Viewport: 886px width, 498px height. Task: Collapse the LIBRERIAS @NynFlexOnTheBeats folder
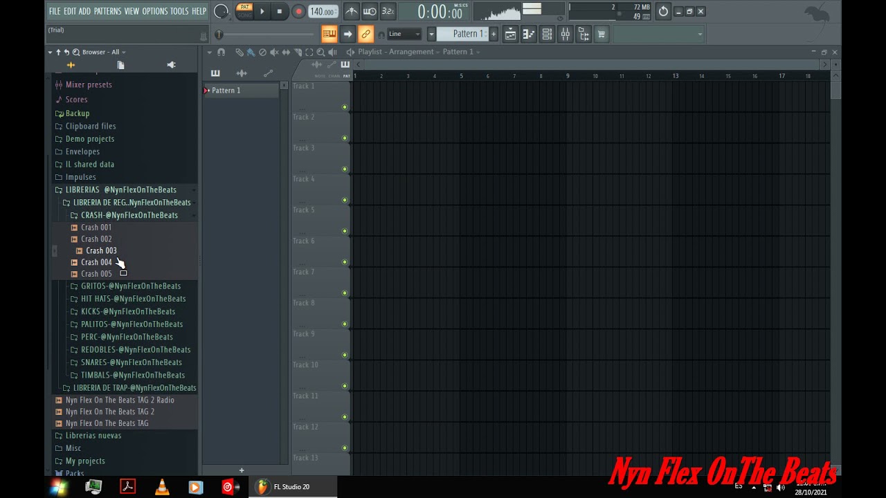[x=120, y=190]
